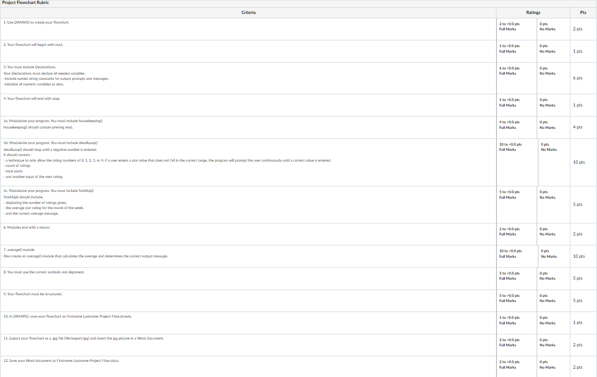Click criterion 12 about saving Project-Flow.docx

pos(61,361)
